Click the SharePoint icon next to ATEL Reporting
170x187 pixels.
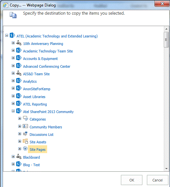click(19, 103)
